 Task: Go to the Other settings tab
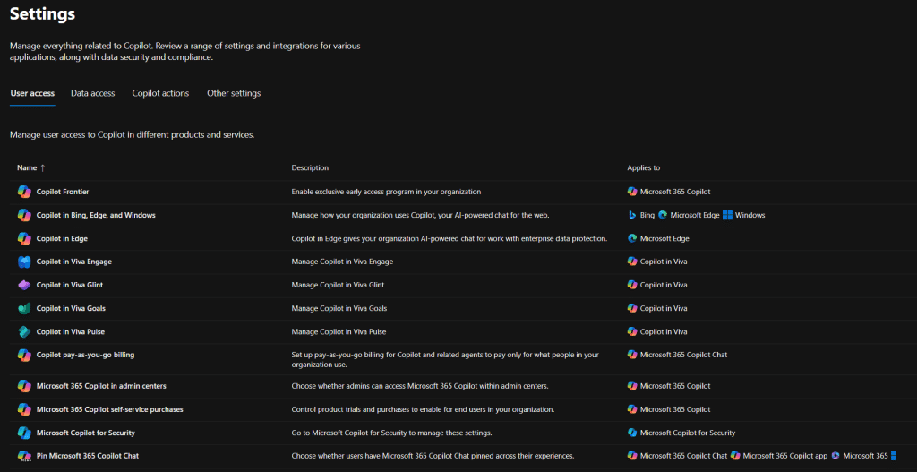tap(234, 93)
